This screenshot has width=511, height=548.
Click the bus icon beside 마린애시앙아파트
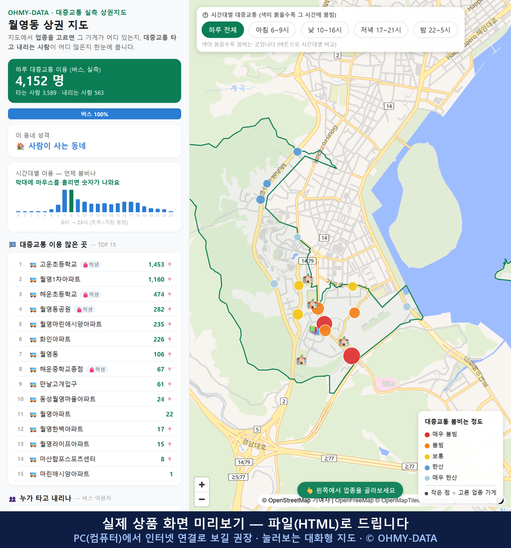33,474
